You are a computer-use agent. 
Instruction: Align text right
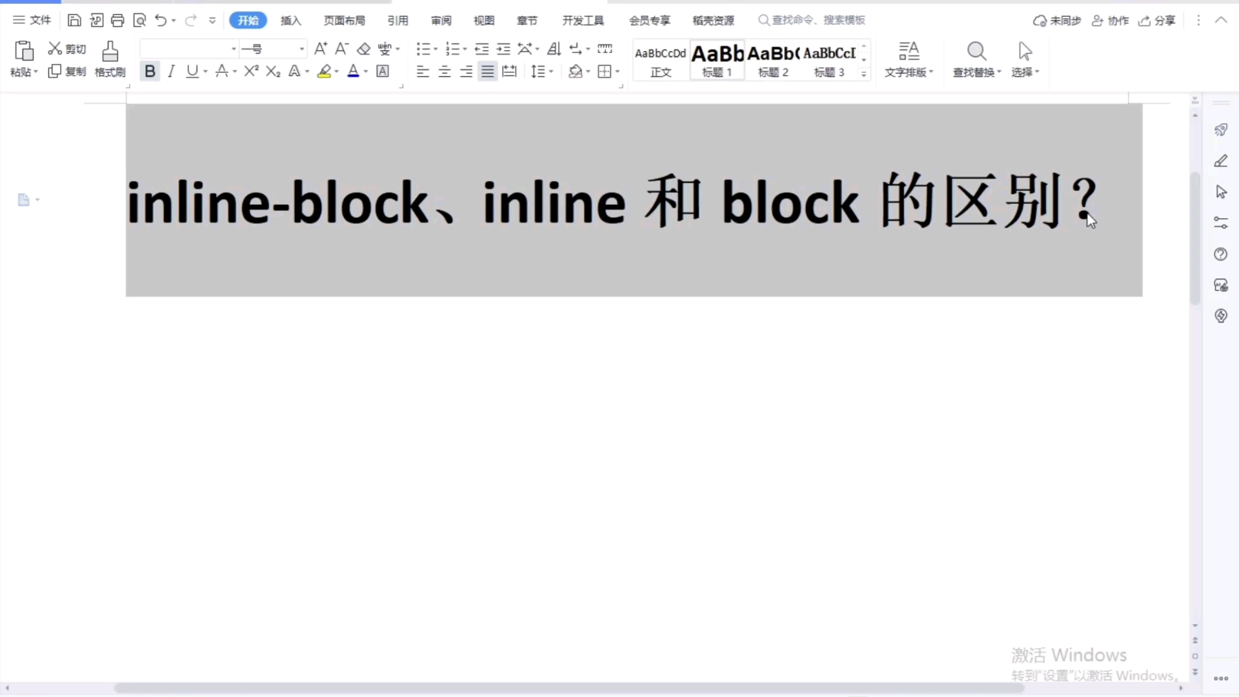point(466,72)
